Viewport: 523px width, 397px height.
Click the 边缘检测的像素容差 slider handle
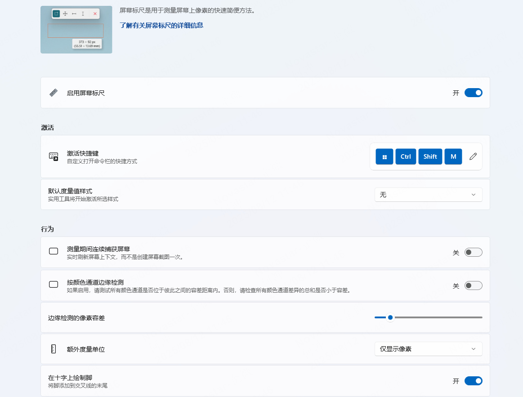click(390, 317)
